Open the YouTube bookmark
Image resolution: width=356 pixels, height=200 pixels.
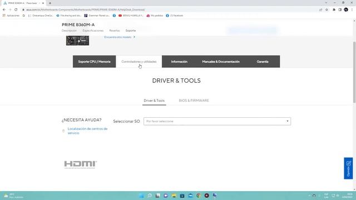131,16
